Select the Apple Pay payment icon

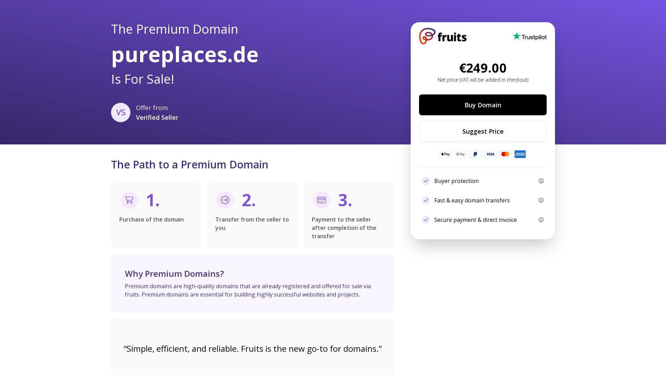(445, 154)
